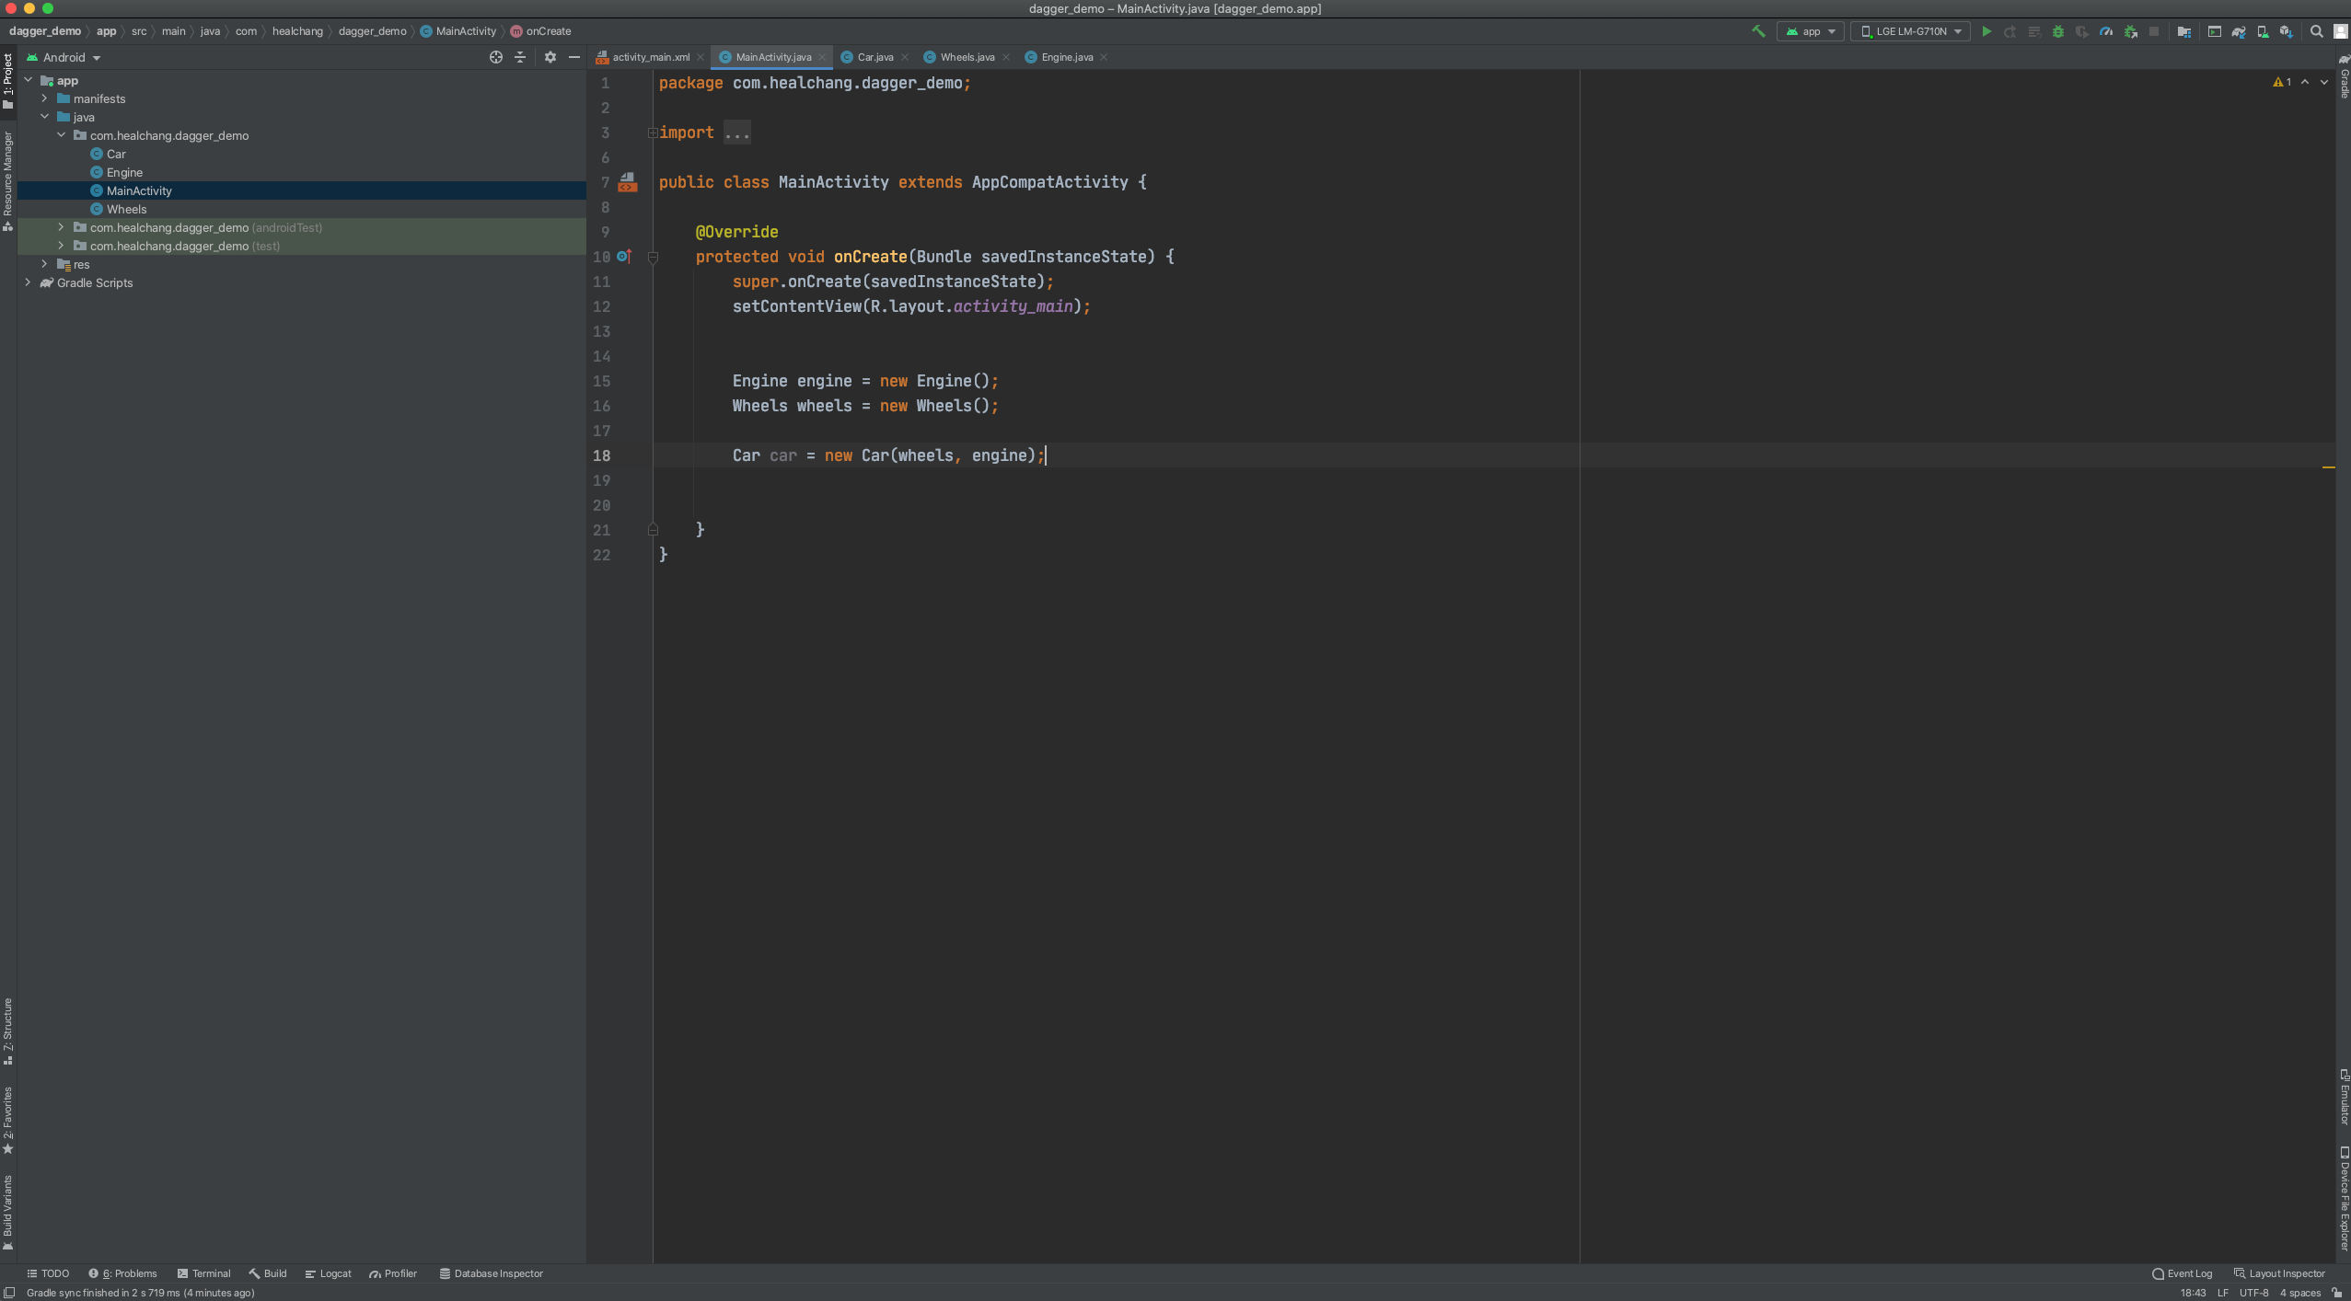Click the Debug app bug icon
The image size is (2351, 1301).
pyautogui.click(x=2058, y=31)
